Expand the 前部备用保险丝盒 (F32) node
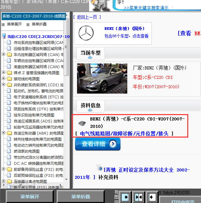 (4, 169)
